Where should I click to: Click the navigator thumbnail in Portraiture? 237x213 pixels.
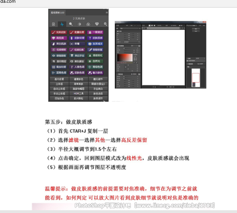[196, 78]
